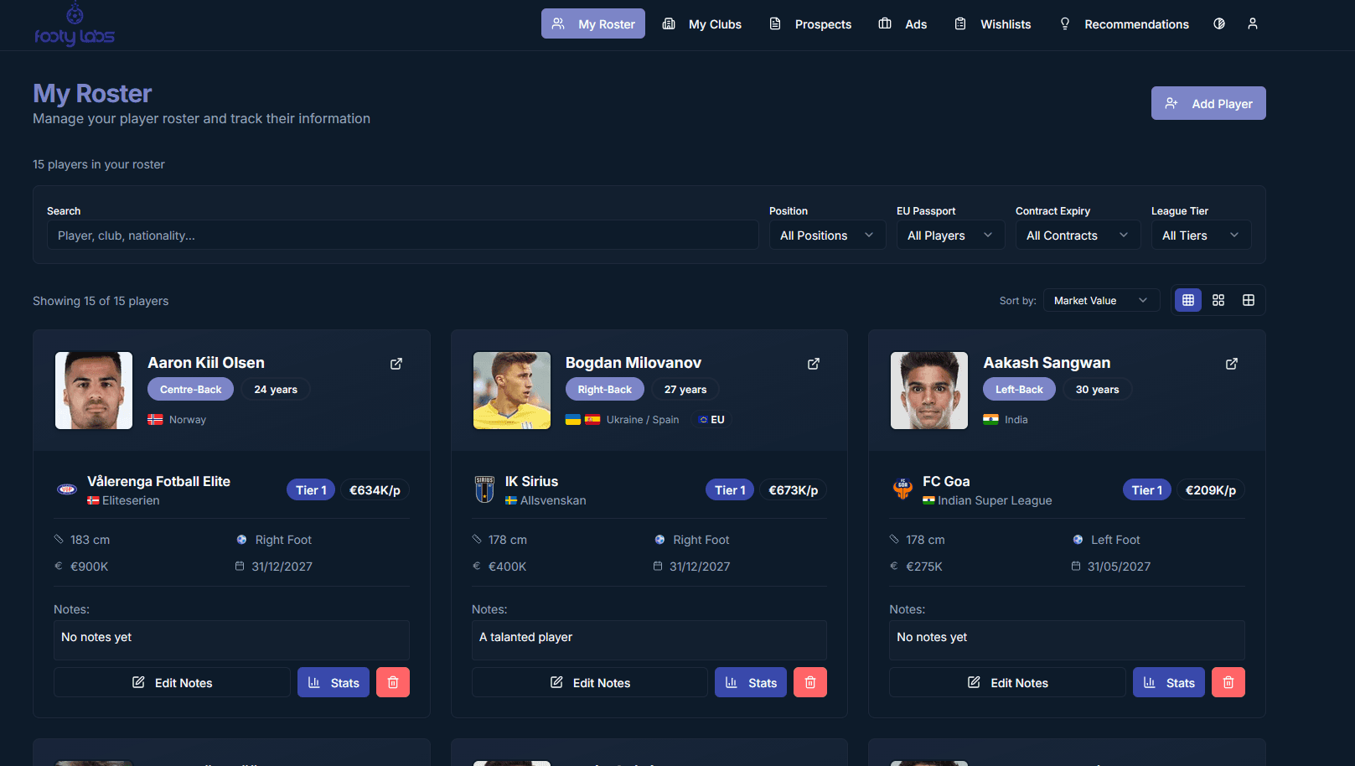This screenshot has height=766, width=1355.
Task: Open Aakash Sangwan's external link icon
Action: [1231, 364]
